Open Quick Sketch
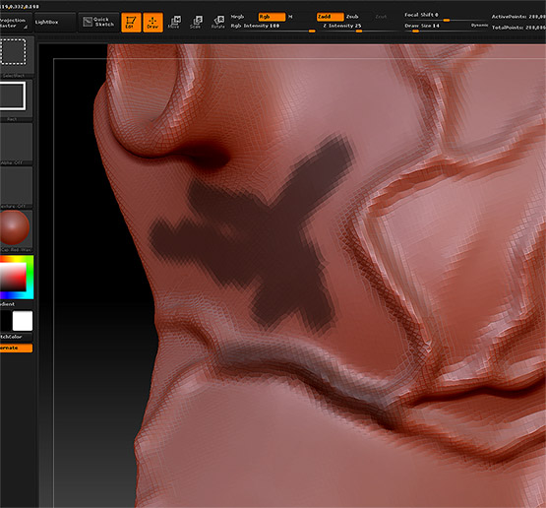Image resolution: width=546 pixels, height=508 pixels. tap(98, 23)
